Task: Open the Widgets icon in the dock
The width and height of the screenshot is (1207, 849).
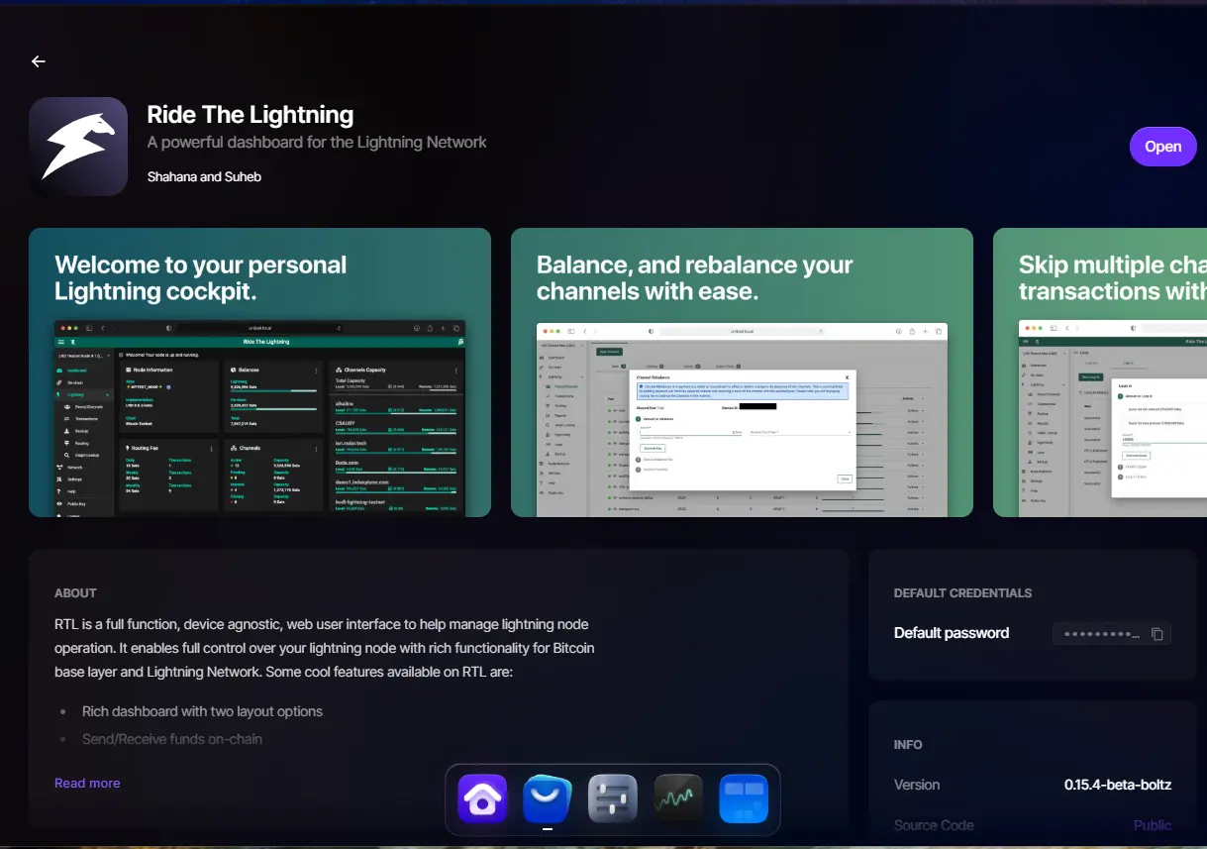Action: pyautogui.click(x=744, y=798)
